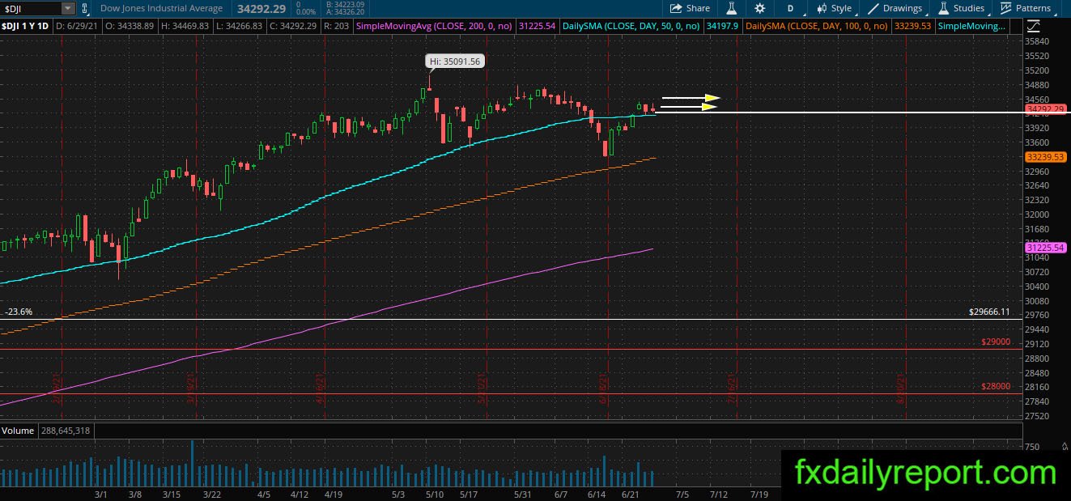
Task: Click the link icon next to symbol box
Action: (86, 8)
